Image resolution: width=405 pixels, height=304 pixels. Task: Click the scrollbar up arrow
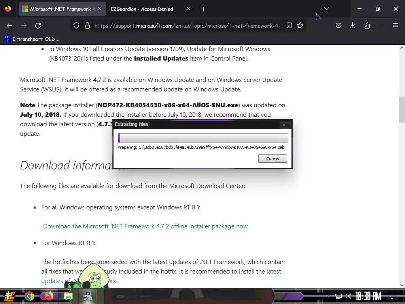402,48
